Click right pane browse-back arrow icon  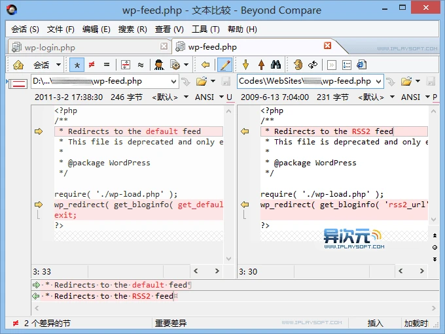coord(391,82)
